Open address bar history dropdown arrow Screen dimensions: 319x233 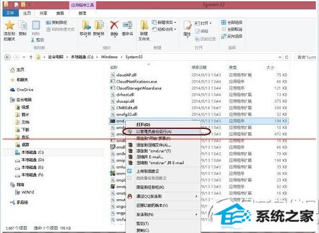(280, 57)
